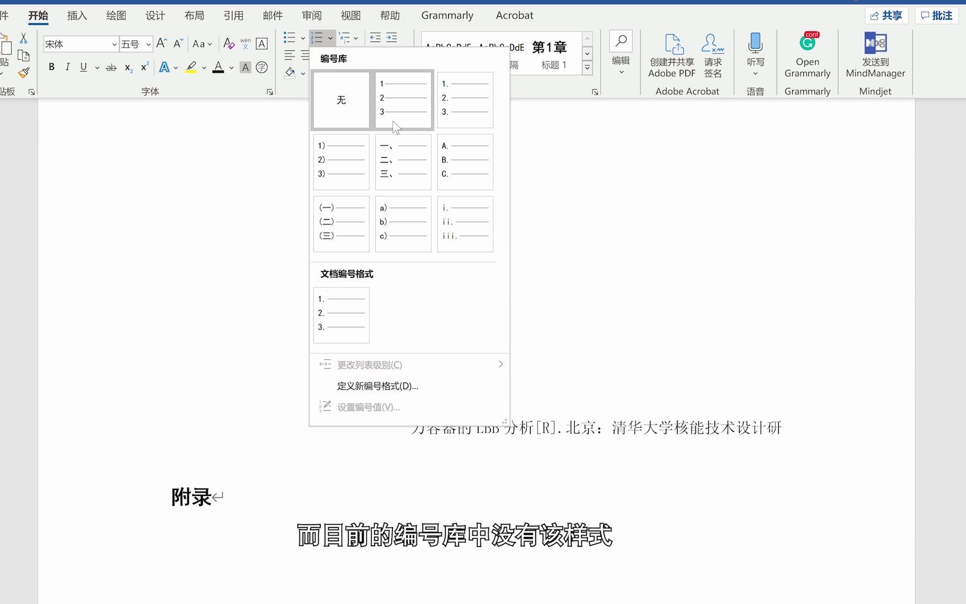
Task: Switch to the 引用 tab
Action: coord(234,16)
